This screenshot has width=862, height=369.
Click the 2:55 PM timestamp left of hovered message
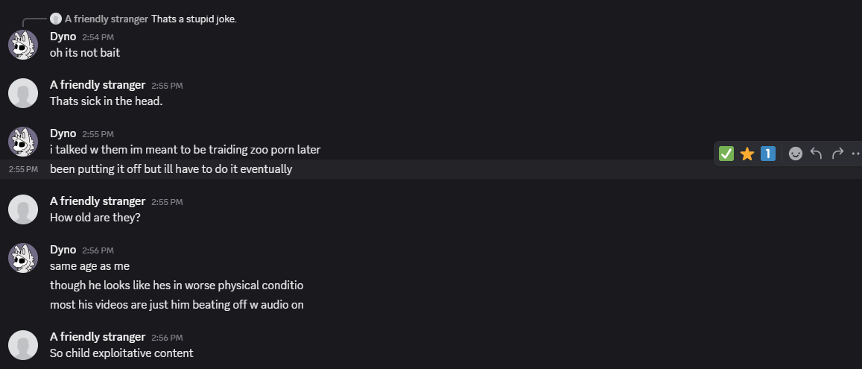[x=23, y=169]
